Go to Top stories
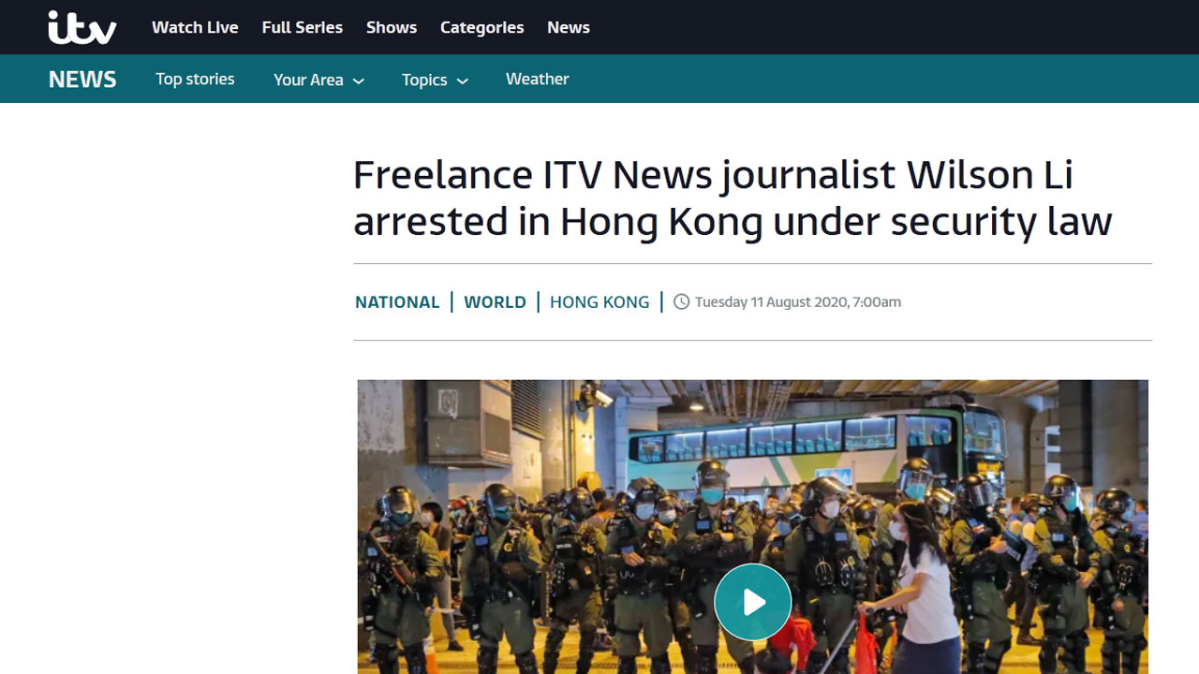1199x674 pixels. (195, 79)
